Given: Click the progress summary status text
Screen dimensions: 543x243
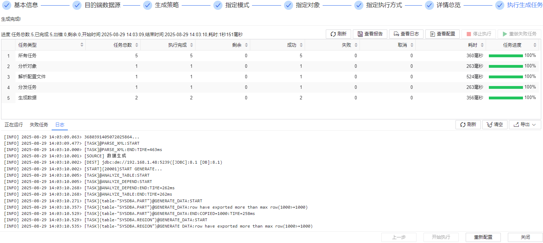Looking at the screenshot, I should (x=122, y=34).
